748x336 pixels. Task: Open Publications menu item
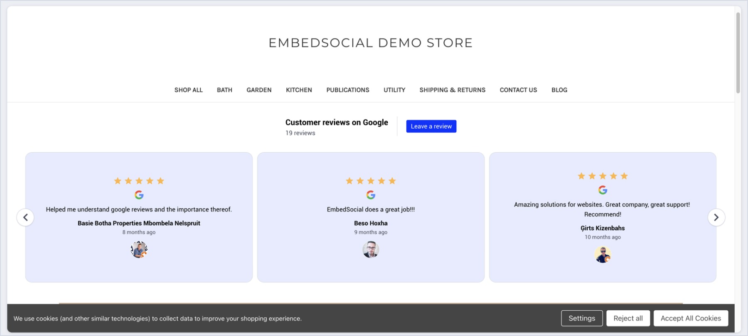pyautogui.click(x=348, y=90)
